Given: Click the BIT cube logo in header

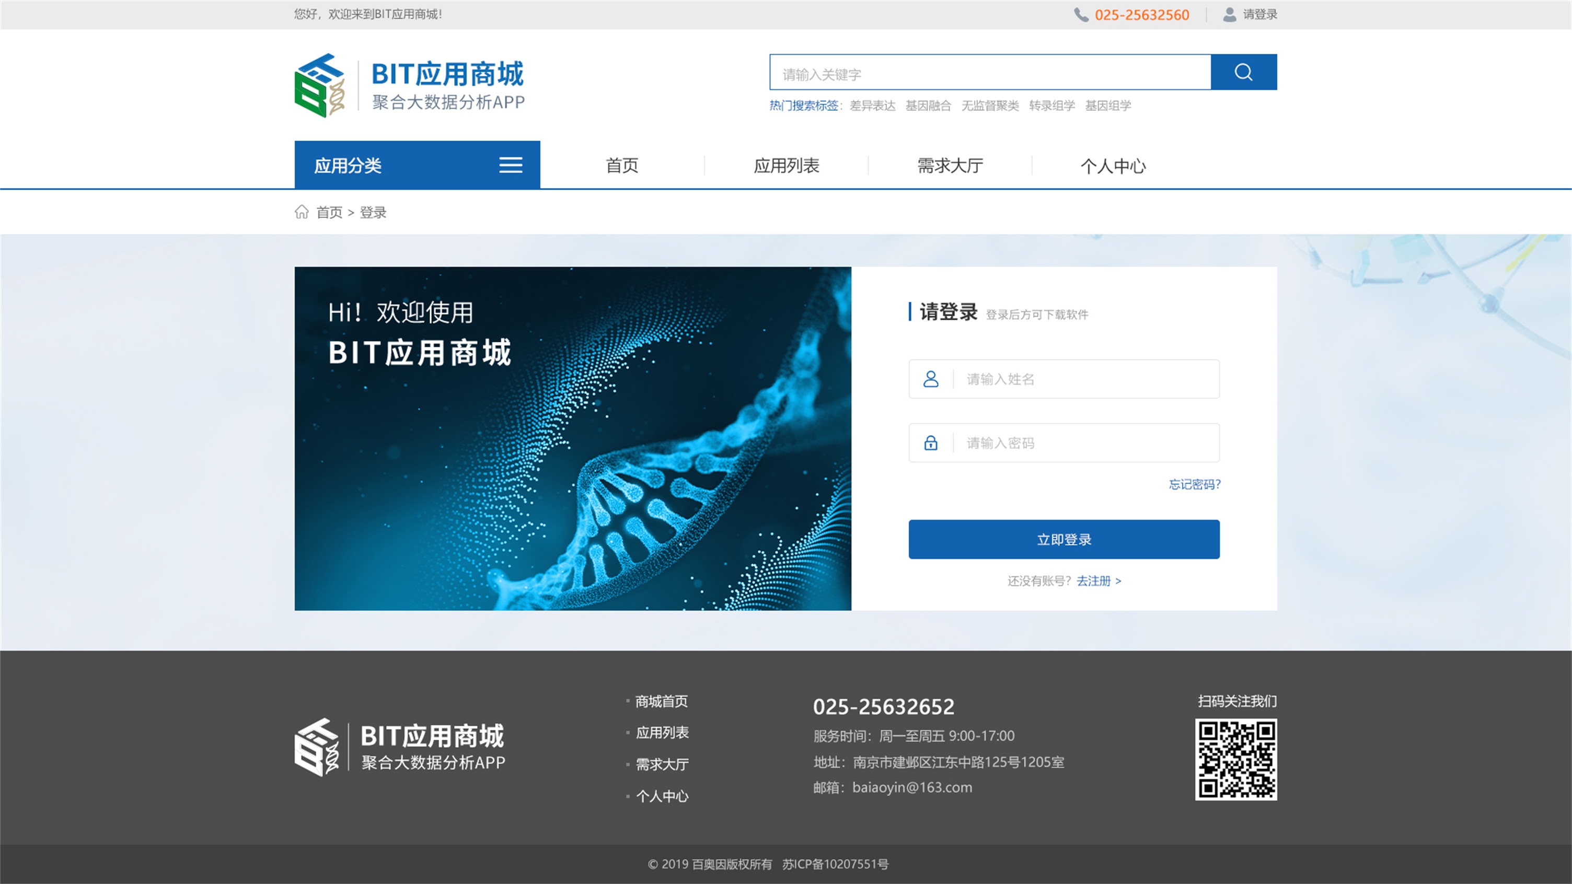Looking at the screenshot, I should (320, 85).
